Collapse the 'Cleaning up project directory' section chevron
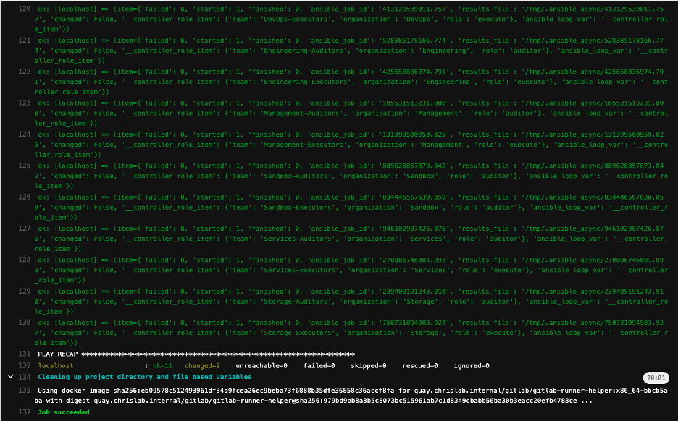 pyautogui.click(x=10, y=377)
